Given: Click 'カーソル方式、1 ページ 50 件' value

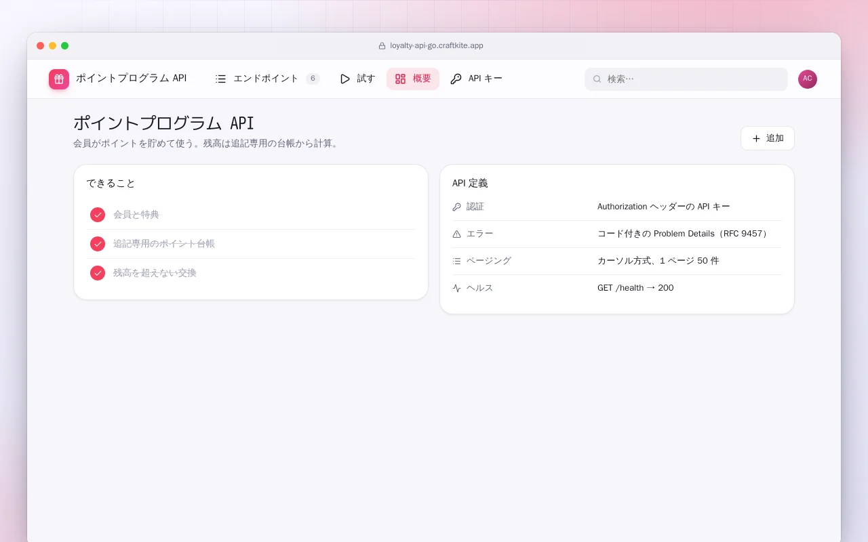Looking at the screenshot, I should coord(658,261).
